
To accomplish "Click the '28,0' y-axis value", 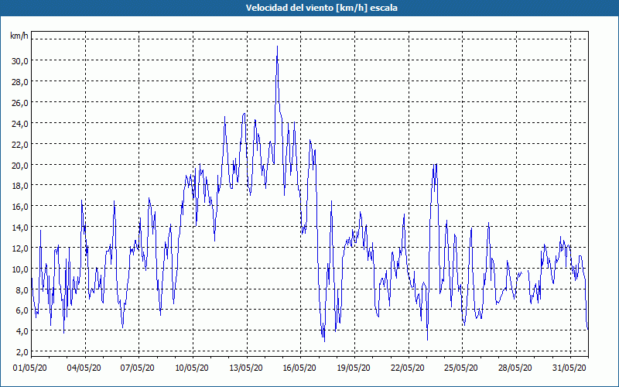I will pyautogui.click(x=20, y=82).
